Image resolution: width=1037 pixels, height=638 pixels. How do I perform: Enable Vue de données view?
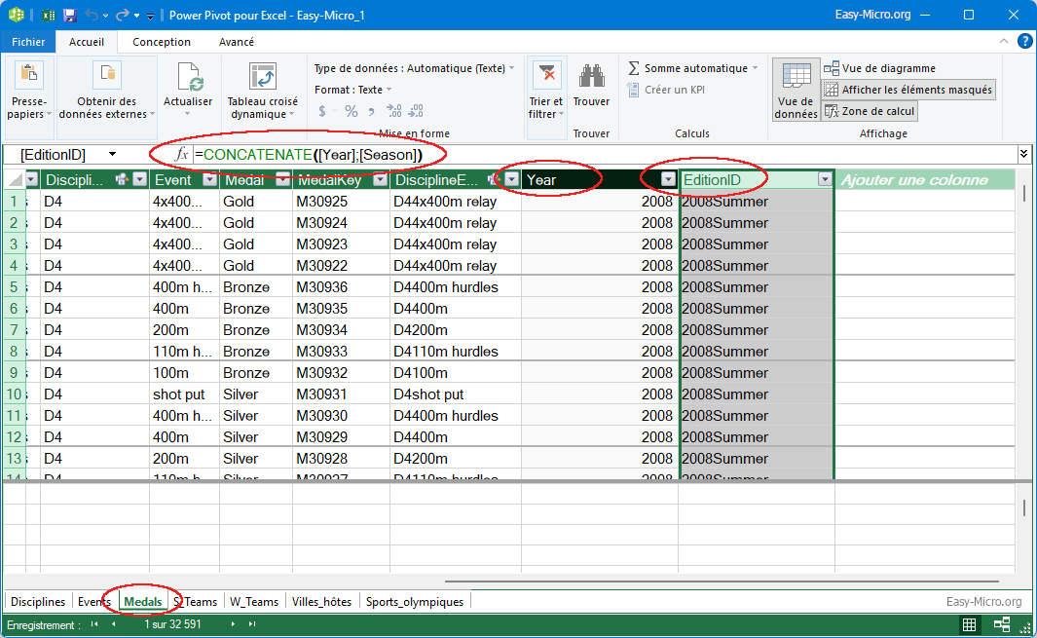pyautogui.click(x=796, y=90)
